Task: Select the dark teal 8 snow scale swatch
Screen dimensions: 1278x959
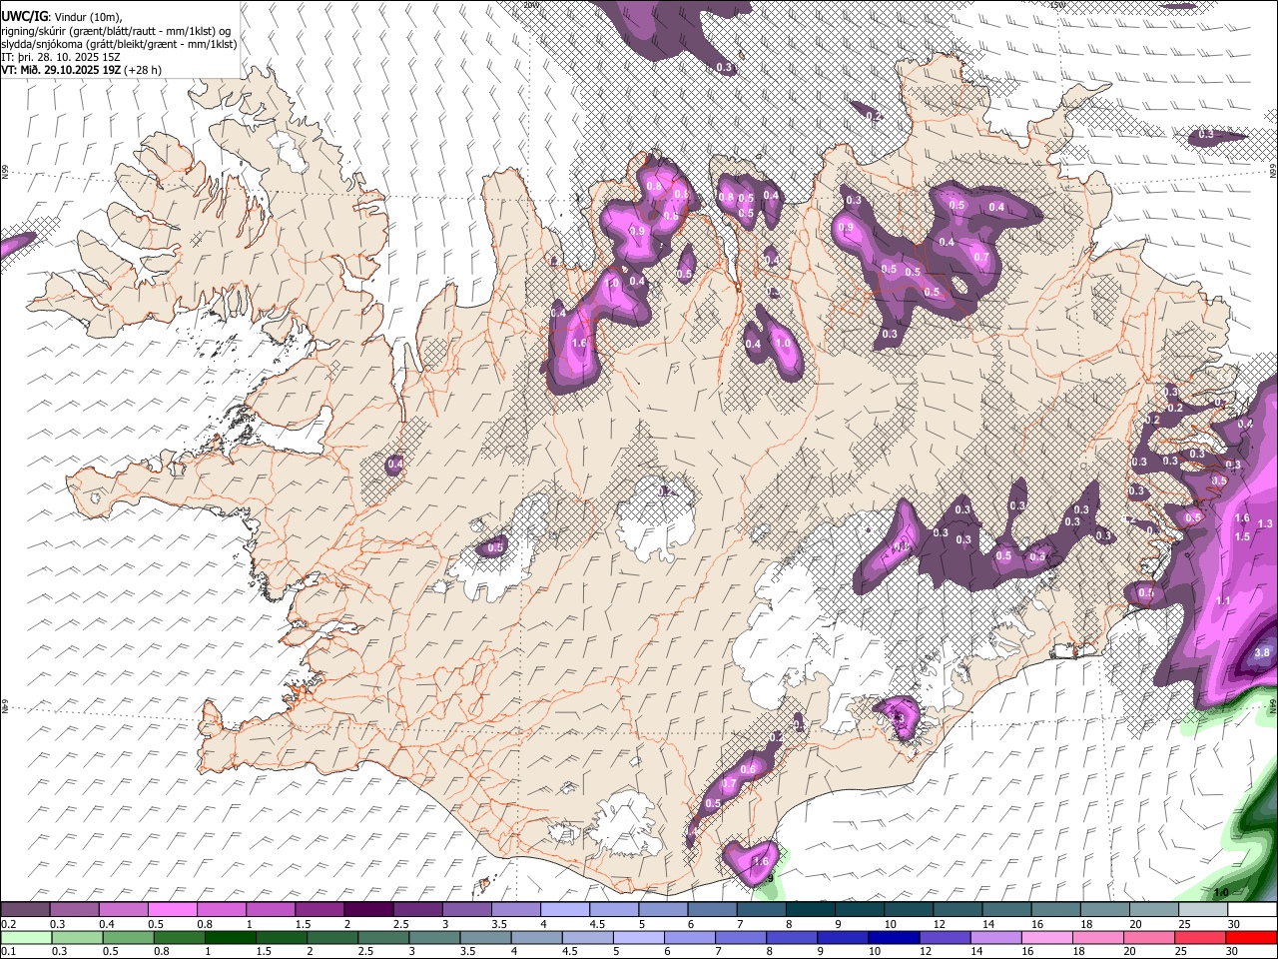Action: pyautogui.click(x=810, y=910)
